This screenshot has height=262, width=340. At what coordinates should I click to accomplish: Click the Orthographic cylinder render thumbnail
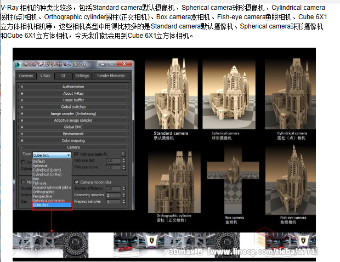click(x=174, y=181)
